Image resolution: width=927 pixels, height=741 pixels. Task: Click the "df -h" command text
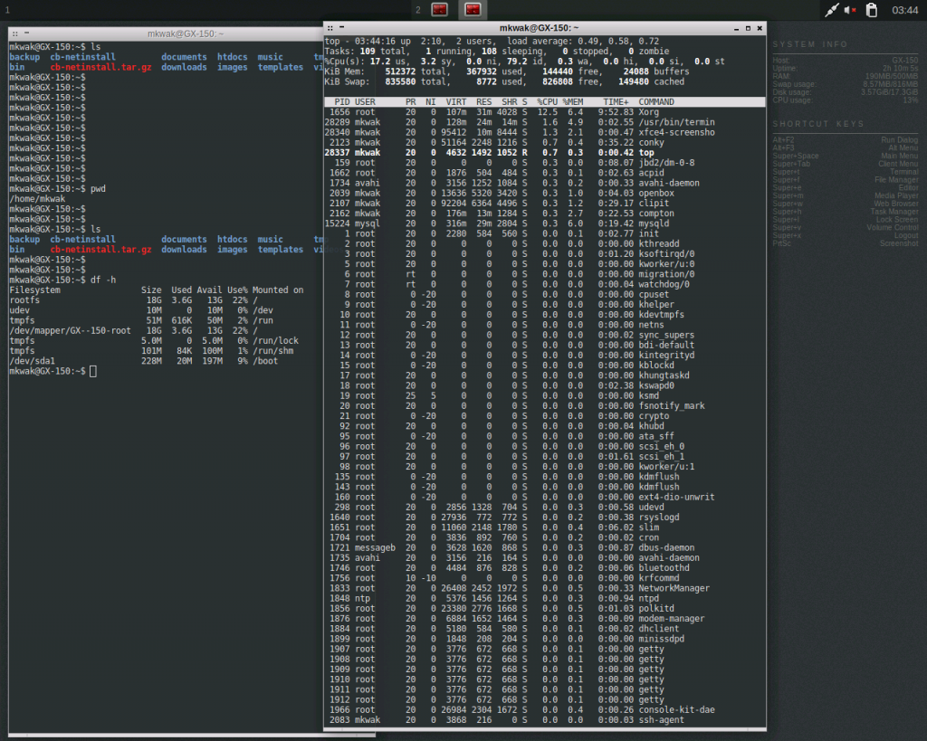pyautogui.click(x=103, y=280)
